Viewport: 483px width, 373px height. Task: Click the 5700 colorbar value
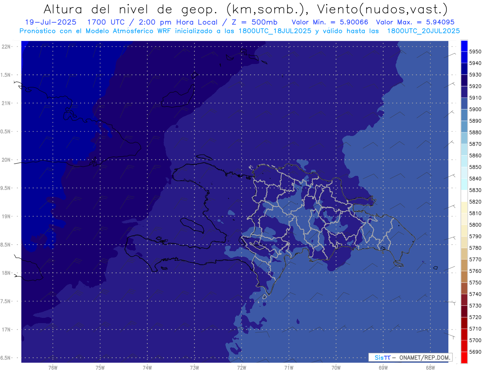pyautogui.click(x=475, y=340)
